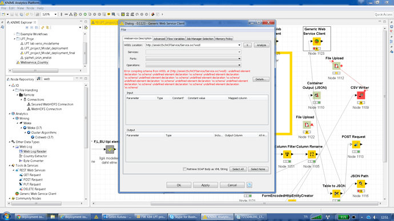Viewport: 394px width, 221px height.
Task: Click the Details... button
Action: [260, 79]
